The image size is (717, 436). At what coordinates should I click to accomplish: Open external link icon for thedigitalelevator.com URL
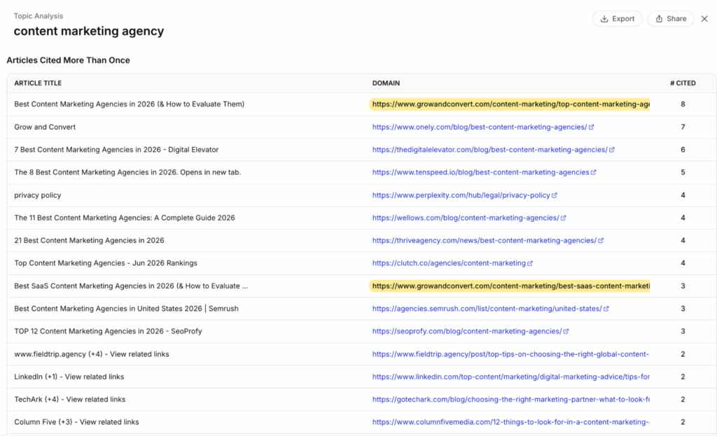(612, 150)
